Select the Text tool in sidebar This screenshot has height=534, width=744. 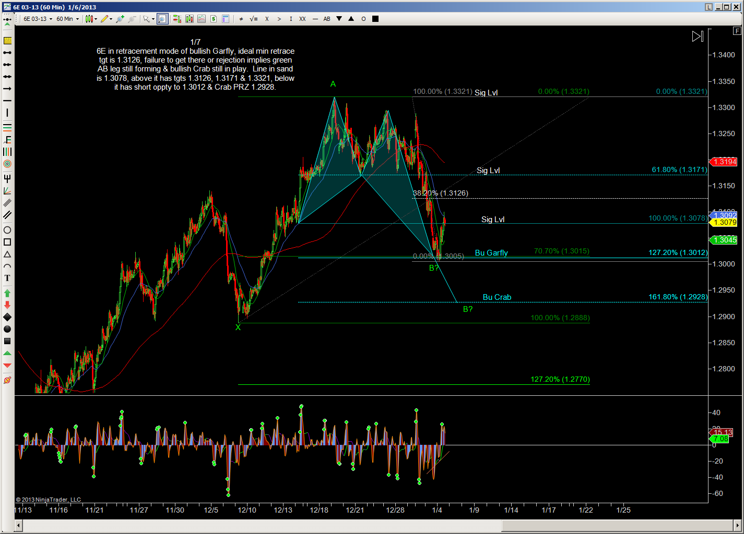tap(7, 278)
